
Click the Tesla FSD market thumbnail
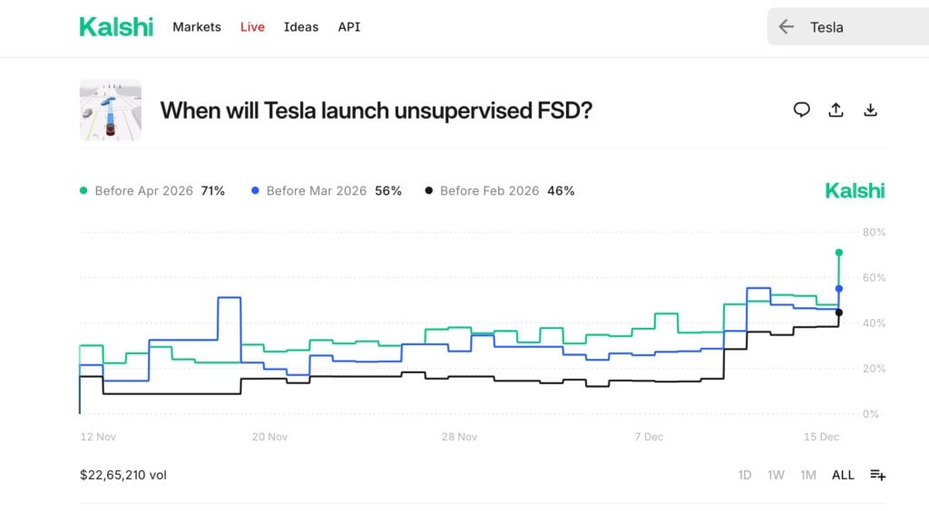point(111,110)
